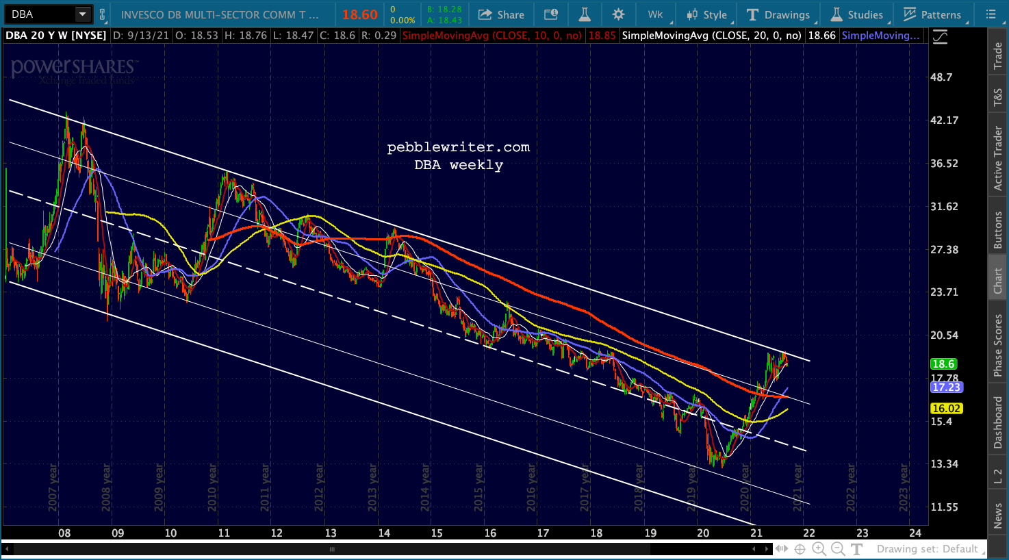Click the crosshair cursor icon
Screen dimensions: 1009x560
coord(800,549)
